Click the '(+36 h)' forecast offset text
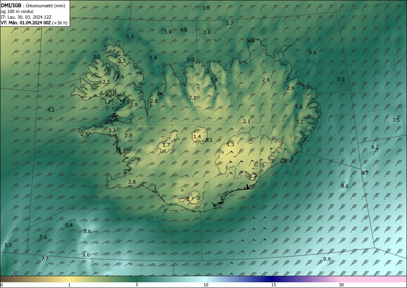 (60, 23)
